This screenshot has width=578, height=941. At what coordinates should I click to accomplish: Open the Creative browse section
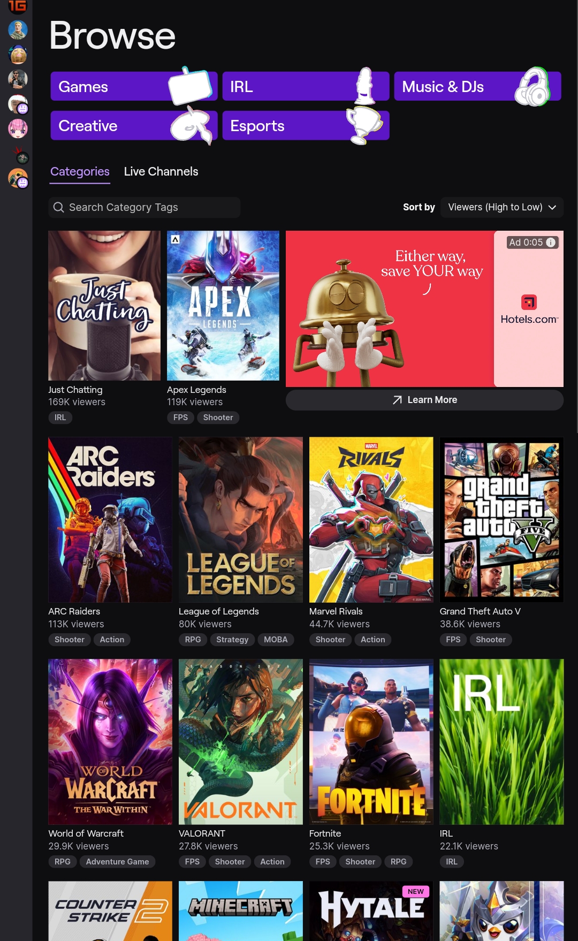coord(134,126)
